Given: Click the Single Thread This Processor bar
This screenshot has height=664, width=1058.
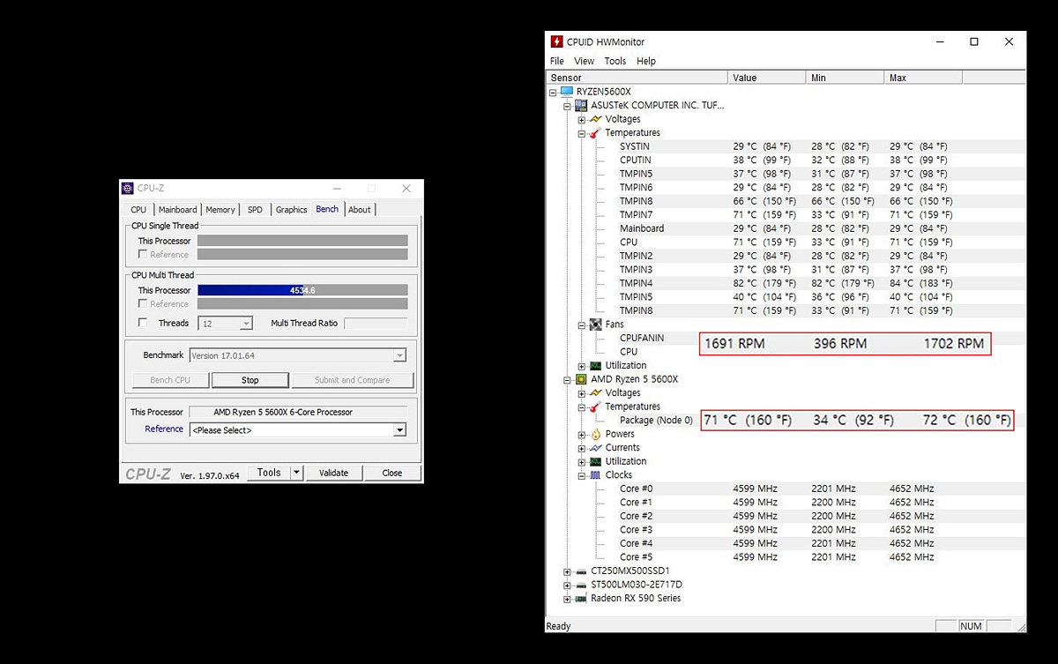Looking at the screenshot, I should (302, 241).
